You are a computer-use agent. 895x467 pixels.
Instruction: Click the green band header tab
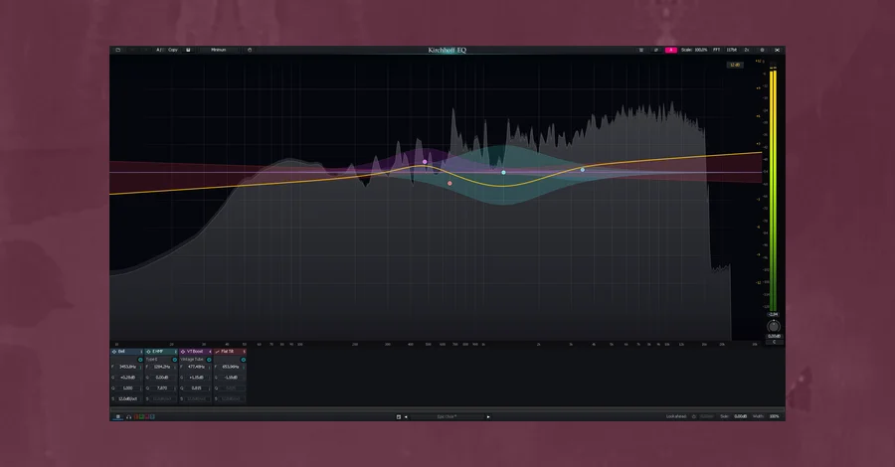161,352
